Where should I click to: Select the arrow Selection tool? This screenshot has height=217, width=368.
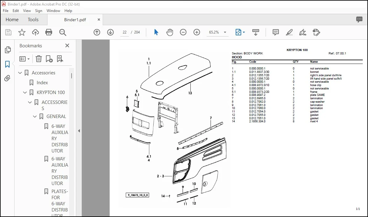[156, 32]
